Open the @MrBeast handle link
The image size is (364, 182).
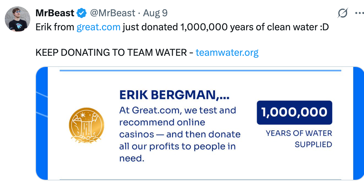113,13
